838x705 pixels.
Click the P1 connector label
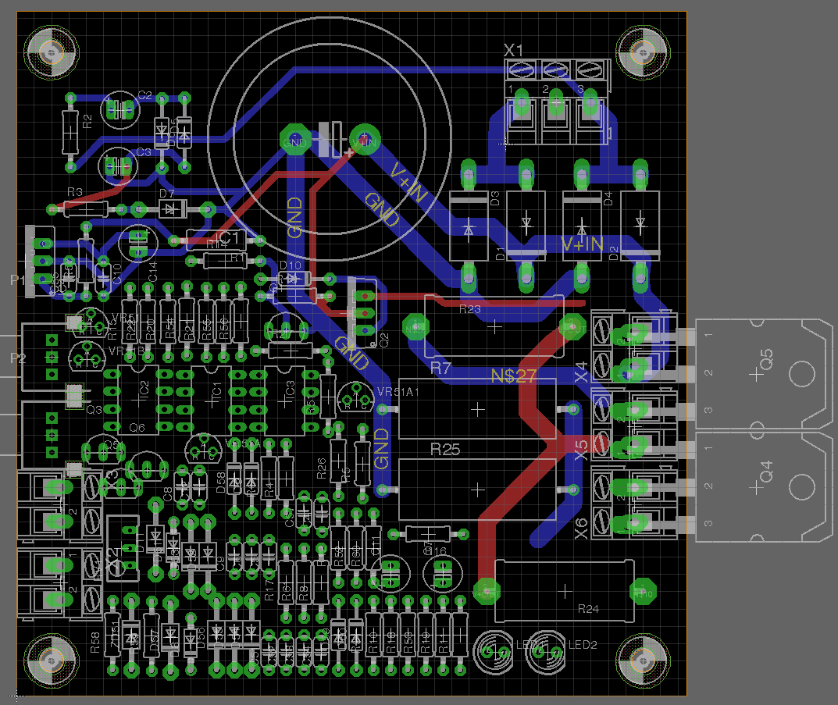(x=18, y=280)
